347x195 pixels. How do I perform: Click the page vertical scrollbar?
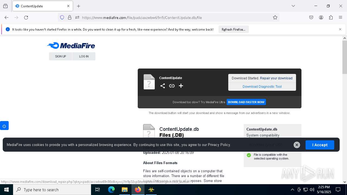[x=345, y=57]
